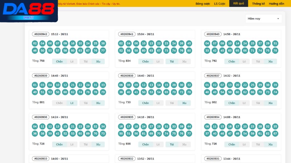Select the Kết quả tab
Image resolution: width=291 pixels, height=163 pixels.
tap(239, 4)
